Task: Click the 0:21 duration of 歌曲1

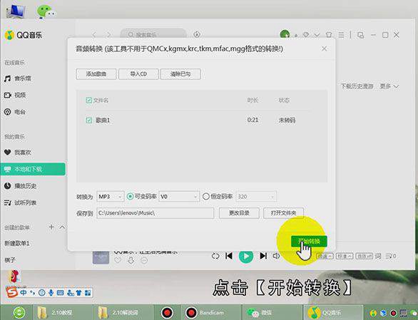Action: [x=253, y=120]
